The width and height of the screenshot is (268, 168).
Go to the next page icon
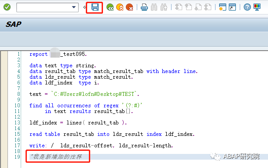click(198, 7)
